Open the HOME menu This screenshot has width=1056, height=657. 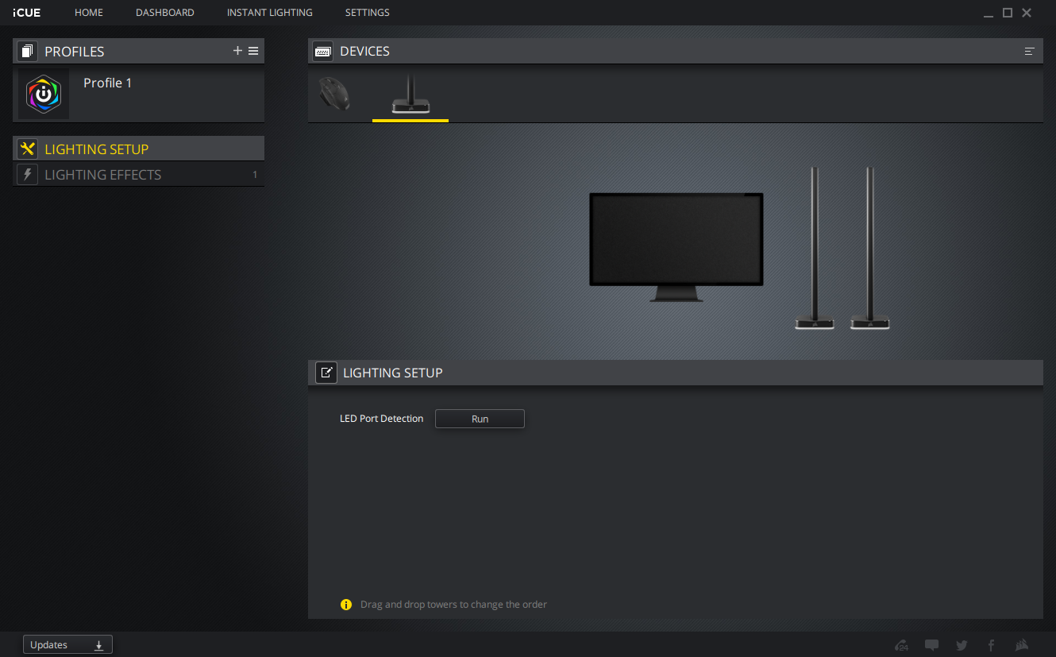[x=89, y=13]
